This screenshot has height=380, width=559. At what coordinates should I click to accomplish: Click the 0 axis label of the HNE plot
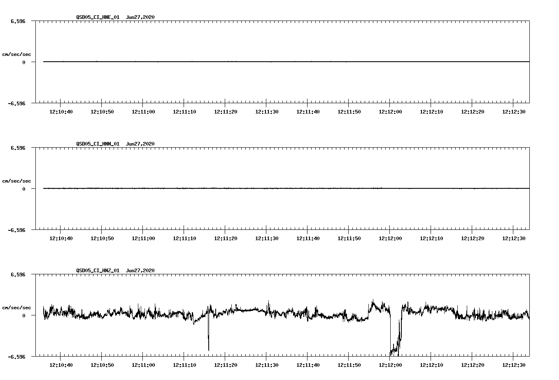24,62
